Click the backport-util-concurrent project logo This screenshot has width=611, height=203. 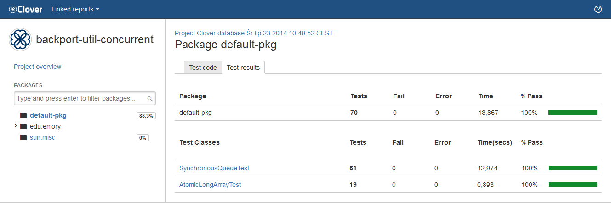coord(20,39)
